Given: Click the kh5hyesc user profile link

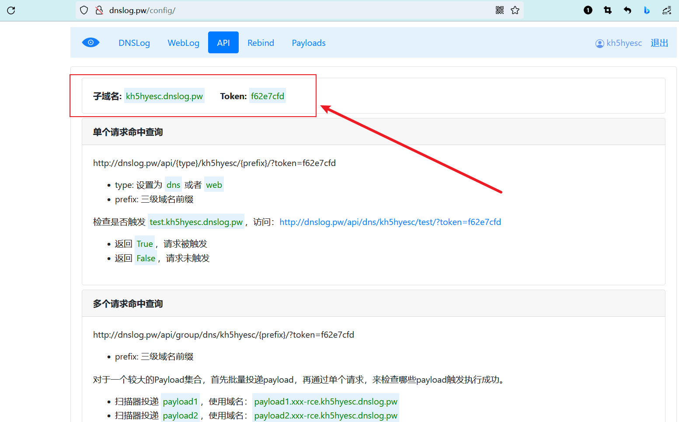Looking at the screenshot, I should 619,43.
